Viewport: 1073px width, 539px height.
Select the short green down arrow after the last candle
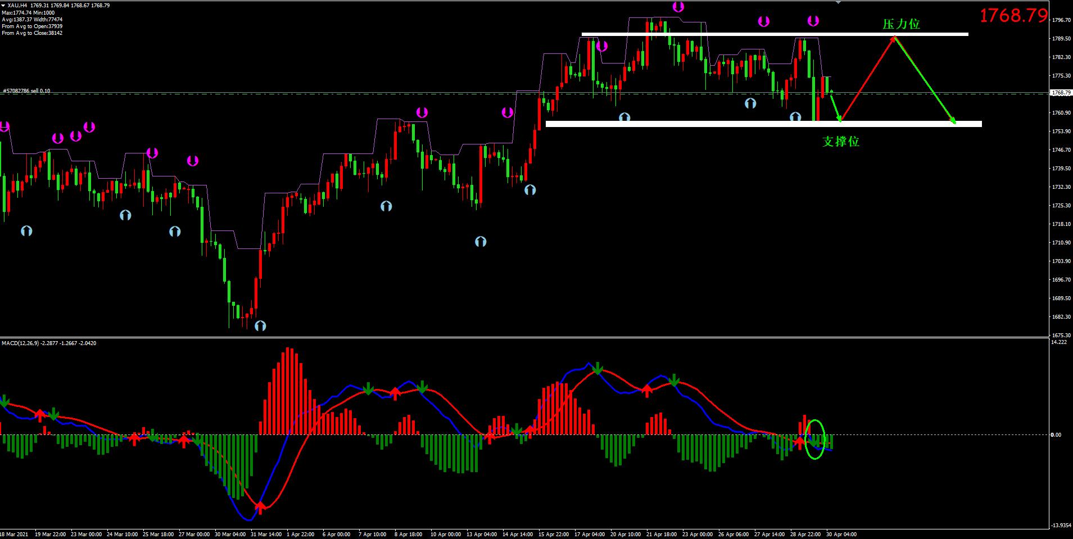click(836, 109)
